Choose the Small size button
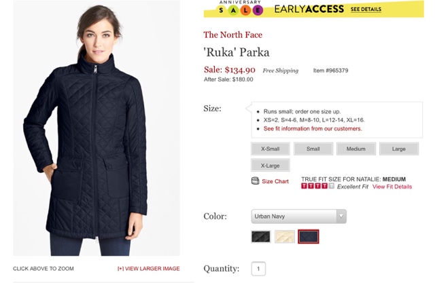This screenshot has width=435, height=283. tap(313, 149)
